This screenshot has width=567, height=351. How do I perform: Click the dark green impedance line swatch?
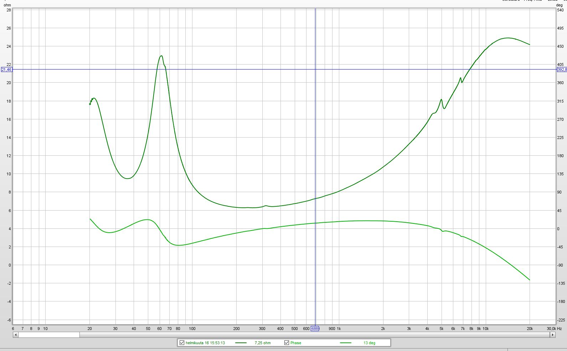[x=241, y=343]
